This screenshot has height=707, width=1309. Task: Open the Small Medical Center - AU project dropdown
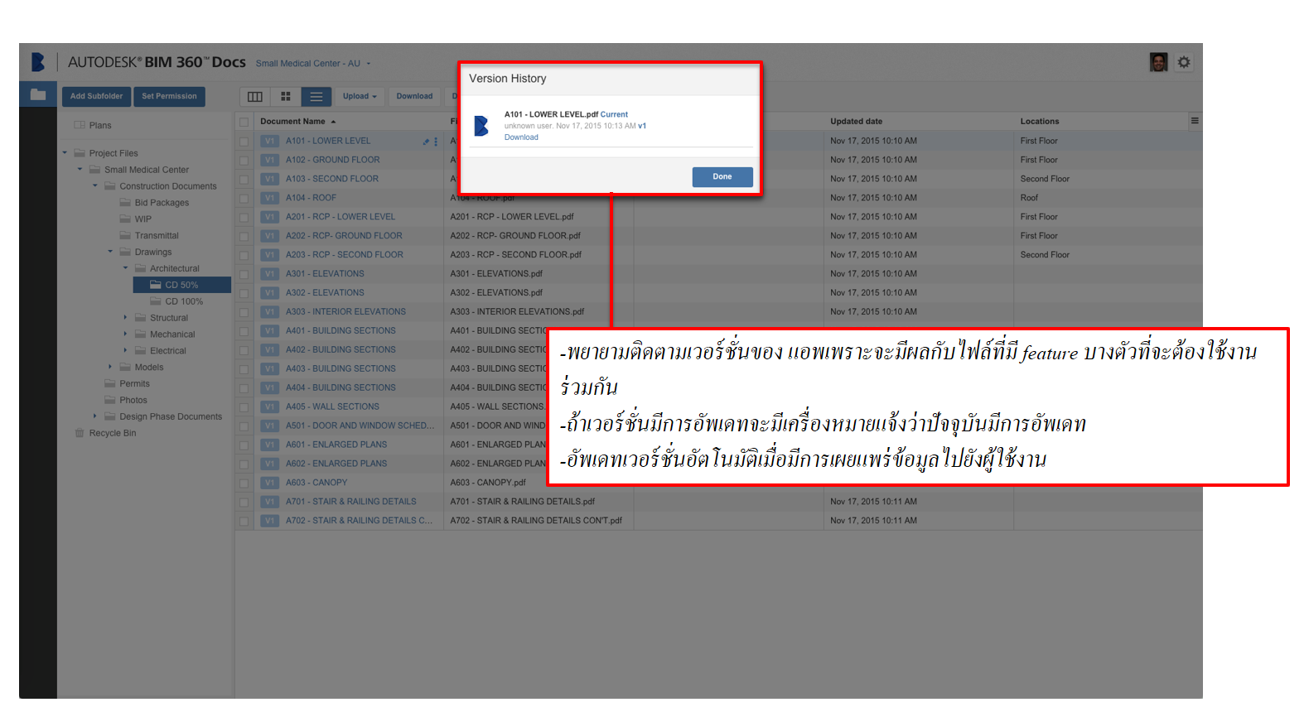point(313,63)
